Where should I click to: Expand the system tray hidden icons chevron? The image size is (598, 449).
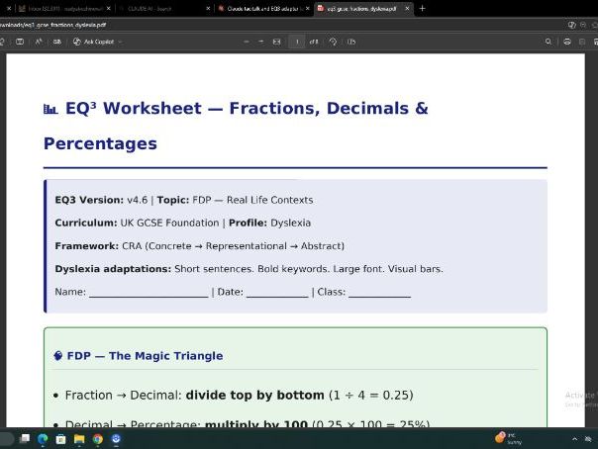click(575, 439)
